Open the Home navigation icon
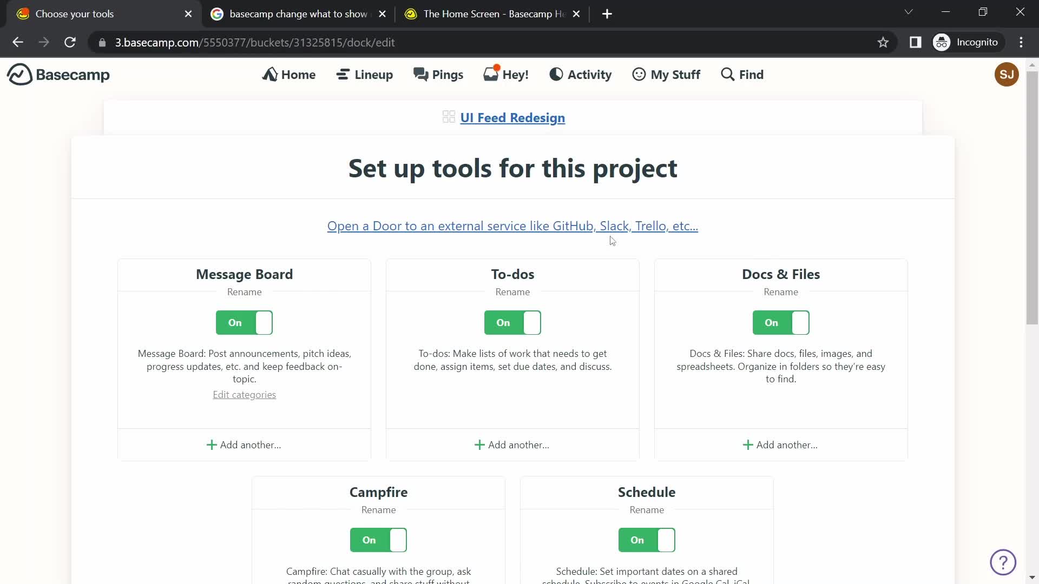The image size is (1039, 584). pyautogui.click(x=271, y=74)
